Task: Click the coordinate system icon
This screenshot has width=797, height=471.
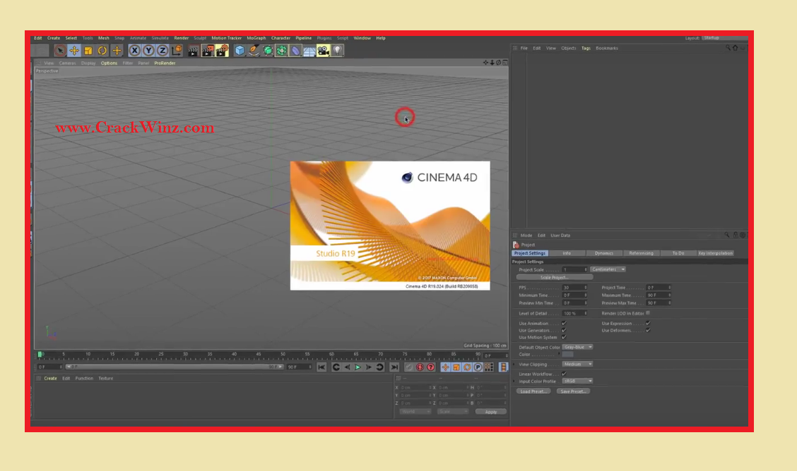Action: (x=177, y=50)
